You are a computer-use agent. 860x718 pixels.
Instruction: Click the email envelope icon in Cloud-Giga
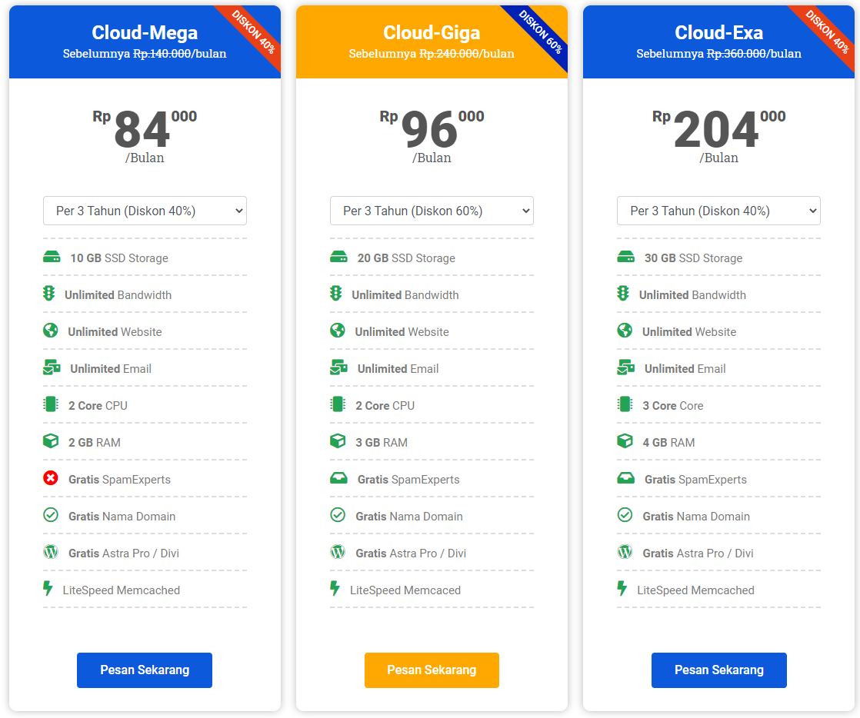(x=338, y=367)
